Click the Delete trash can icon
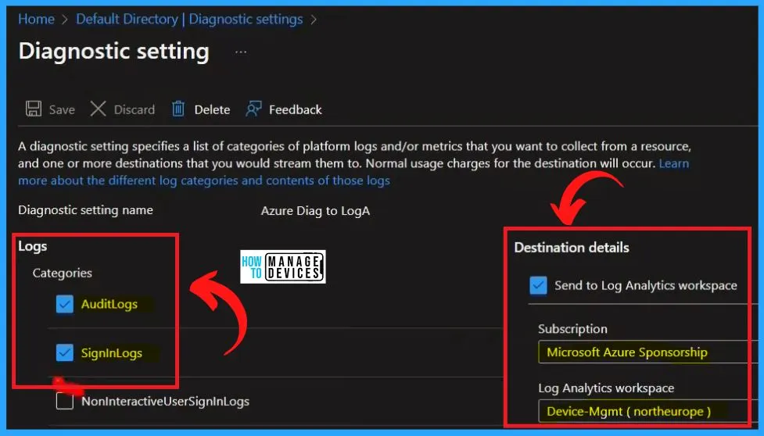This screenshot has width=764, height=436. (178, 109)
